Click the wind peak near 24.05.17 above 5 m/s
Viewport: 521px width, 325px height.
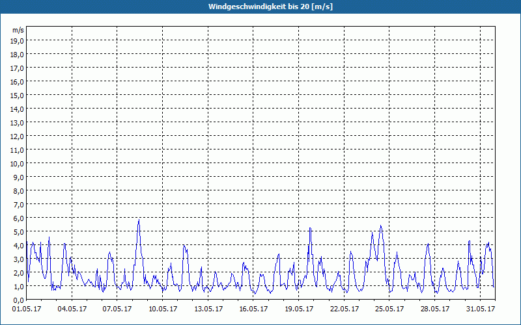(x=381, y=226)
